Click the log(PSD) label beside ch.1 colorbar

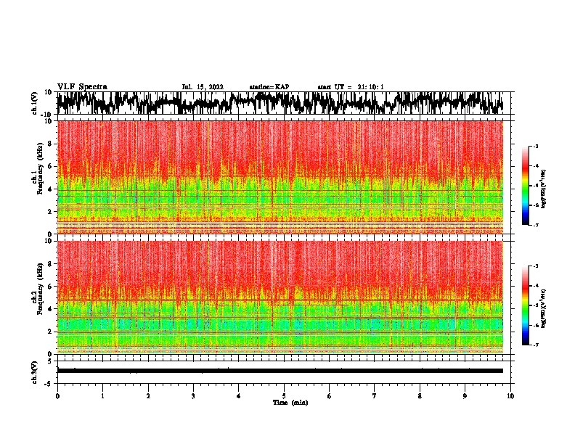(x=543, y=189)
